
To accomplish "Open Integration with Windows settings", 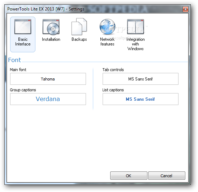I will [x=135, y=35].
